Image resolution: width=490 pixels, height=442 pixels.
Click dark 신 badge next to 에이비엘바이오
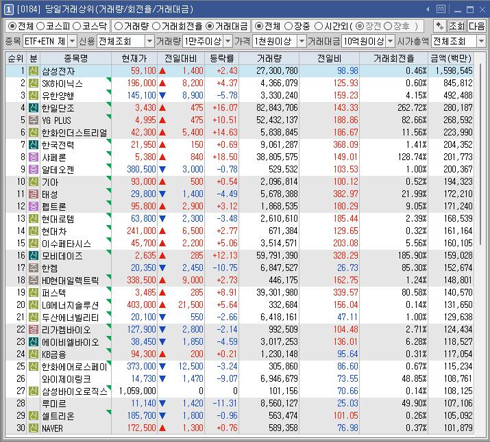tap(34, 341)
